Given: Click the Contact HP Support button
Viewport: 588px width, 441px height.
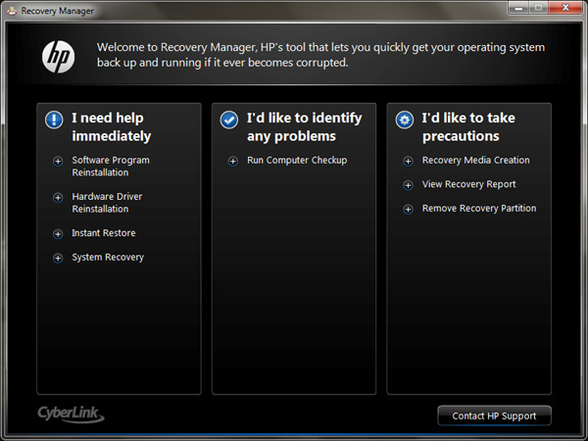Looking at the screenshot, I should [x=494, y=416].
